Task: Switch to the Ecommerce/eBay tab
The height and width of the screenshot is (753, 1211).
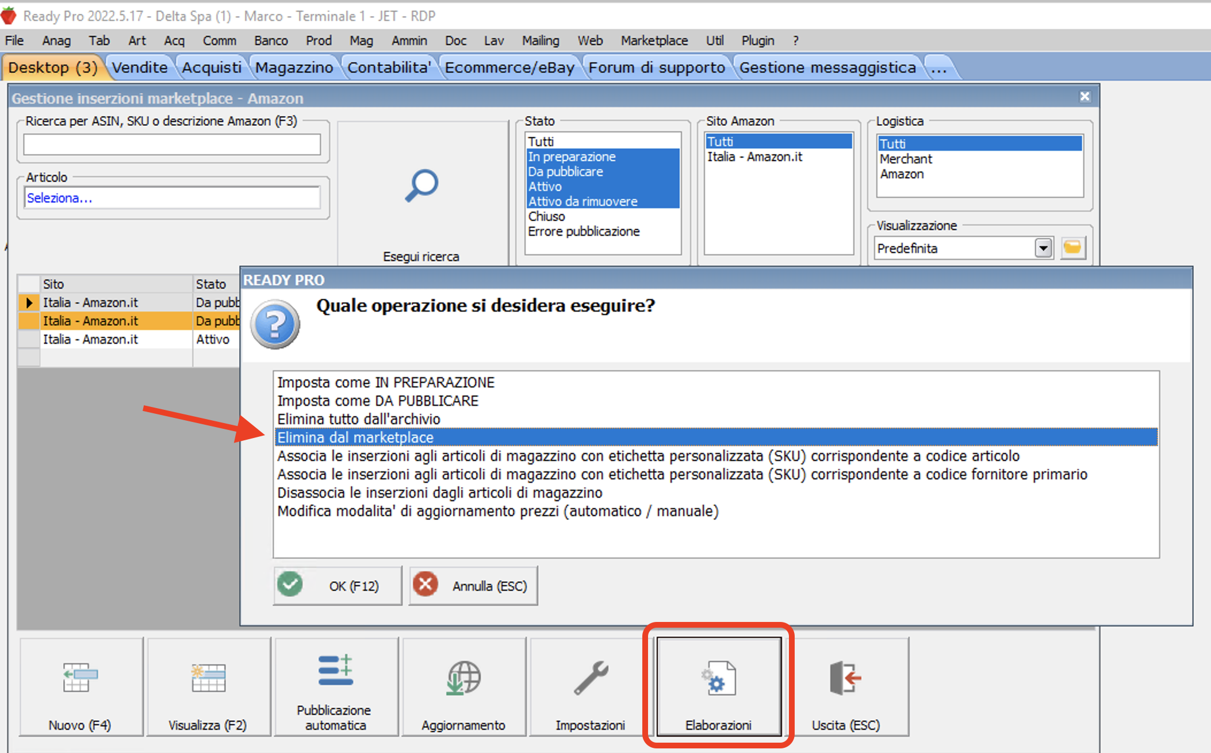Action: (x=509, y=68)
